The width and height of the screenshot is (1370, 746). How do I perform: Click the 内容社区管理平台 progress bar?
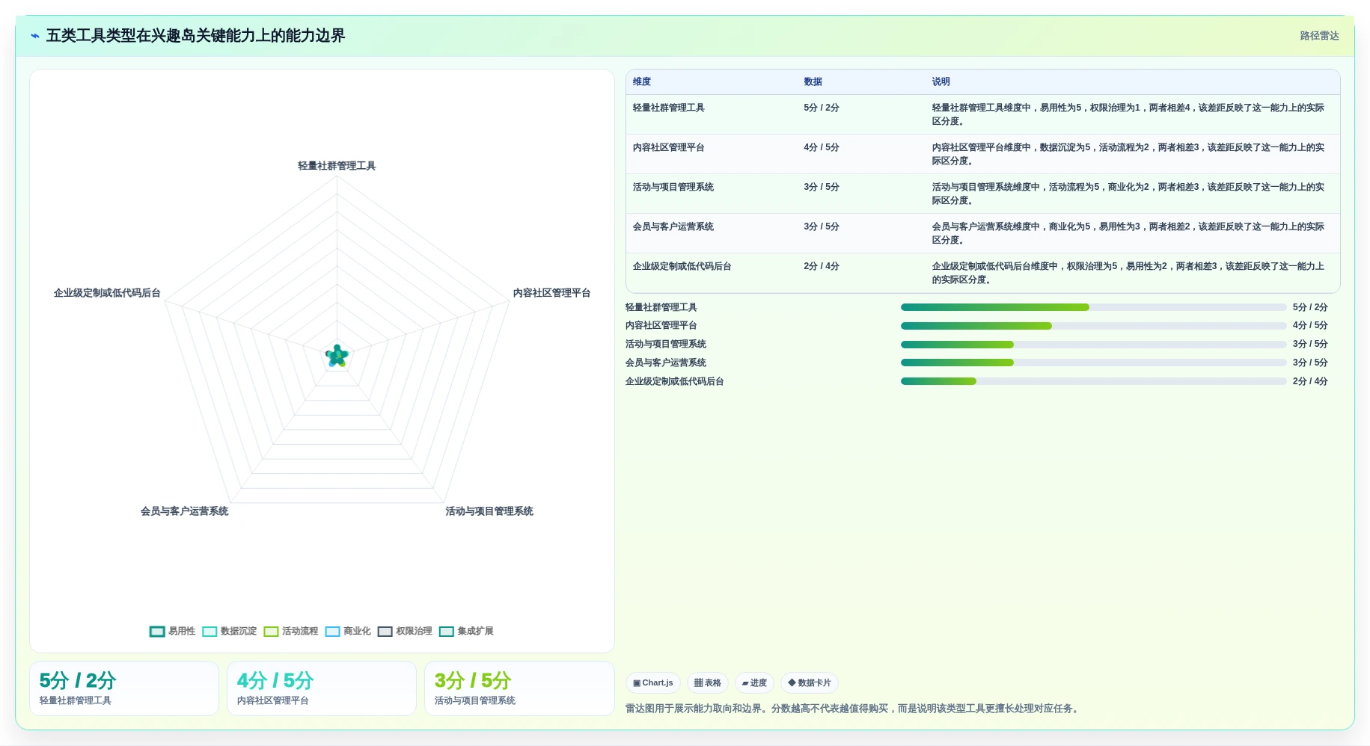[1093, 326]
